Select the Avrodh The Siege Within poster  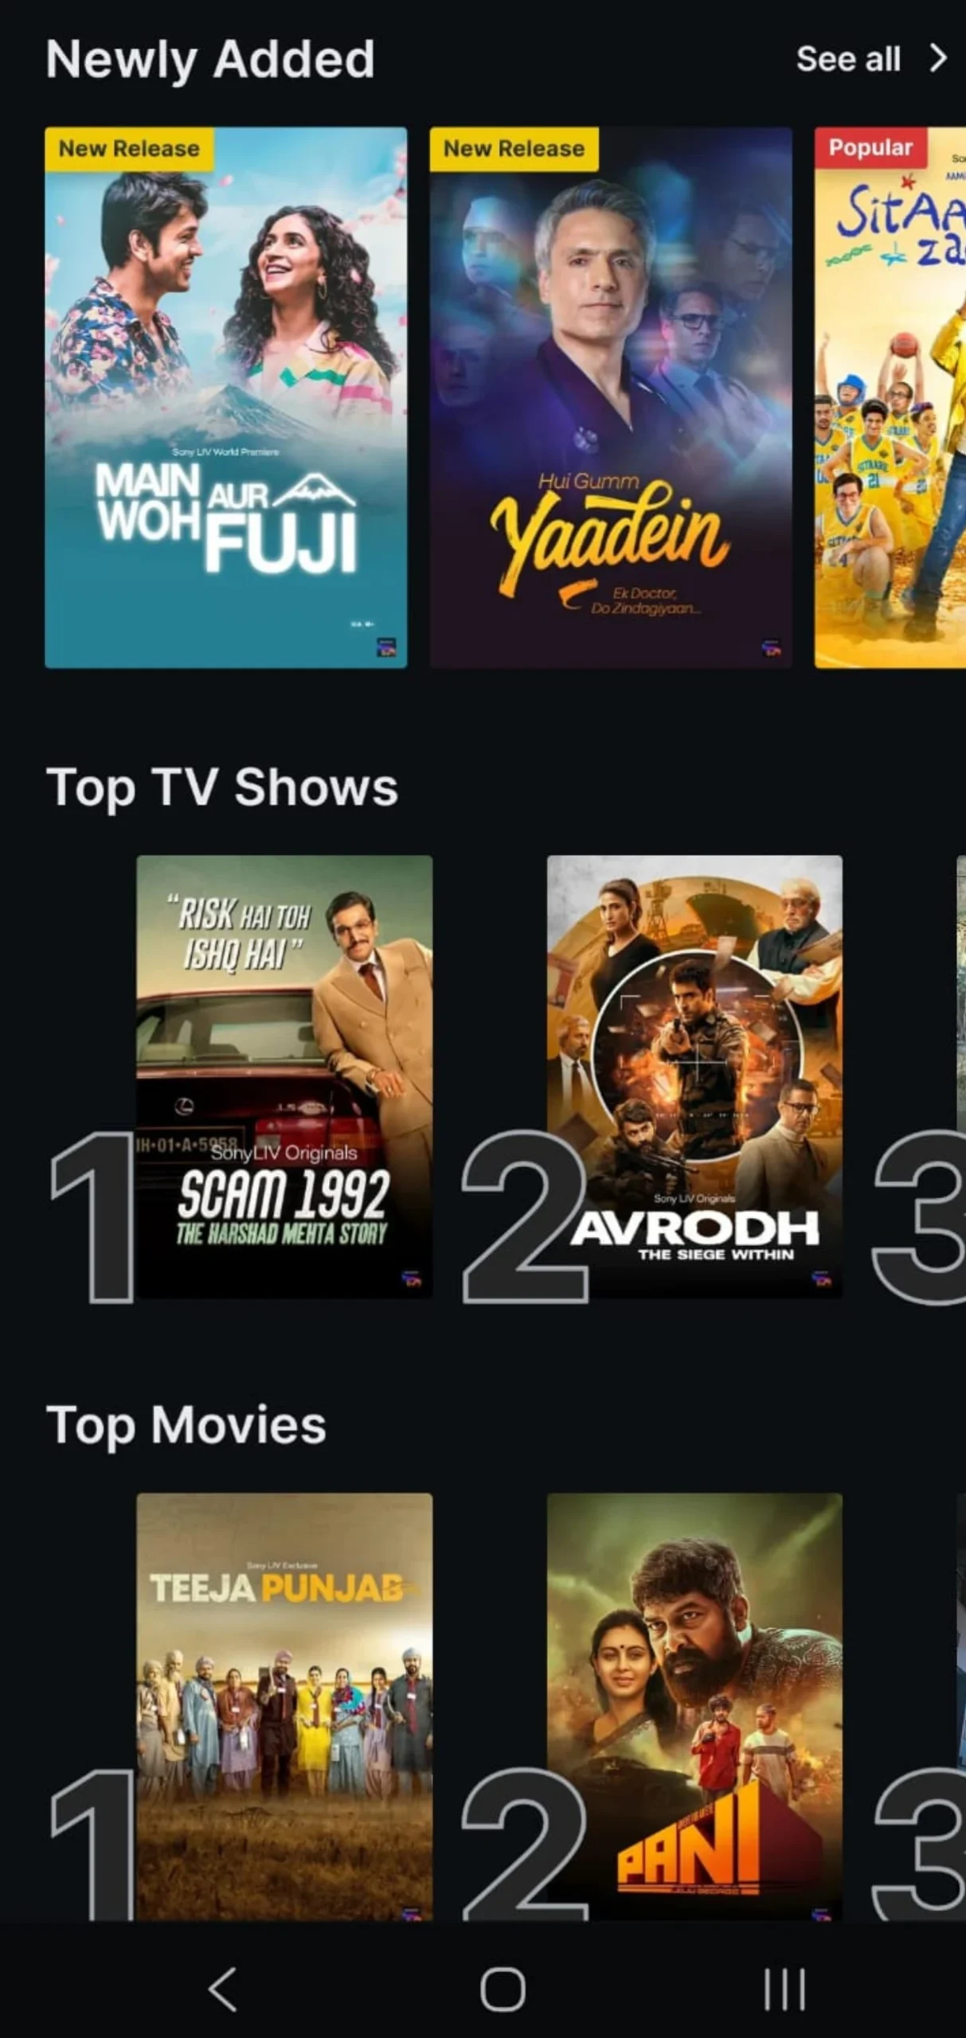[694, 1076]
